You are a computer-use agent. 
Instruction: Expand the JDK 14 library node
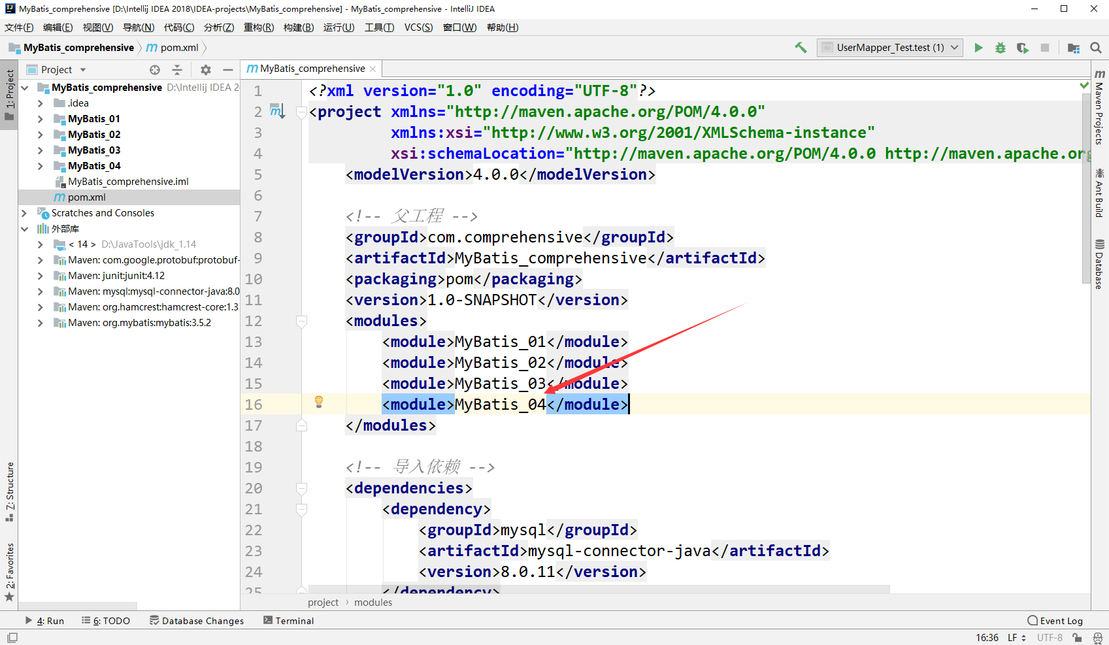click(x=41, y=244)
